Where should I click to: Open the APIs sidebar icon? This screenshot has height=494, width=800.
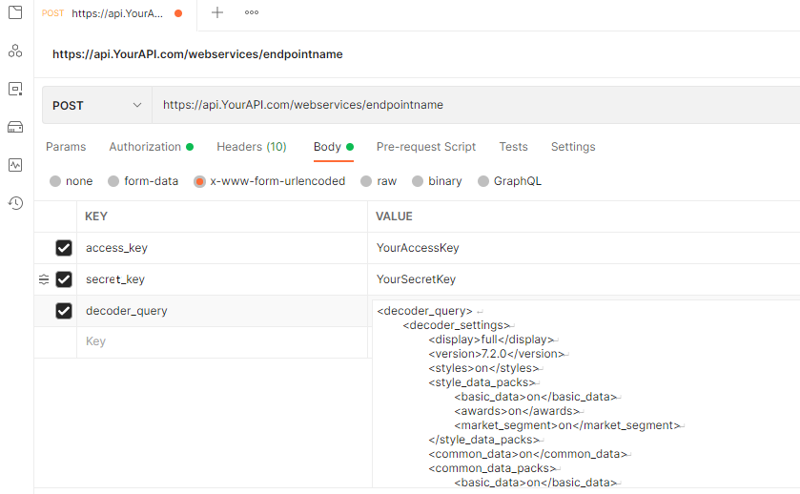tap(15, 51)
